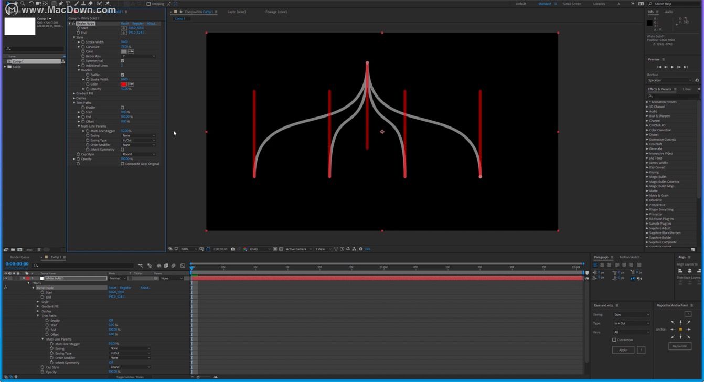Switch to the Motion Sketch tab
This screenshot has width=704, height=382.
pyautogui.click(x=630, y=257)
